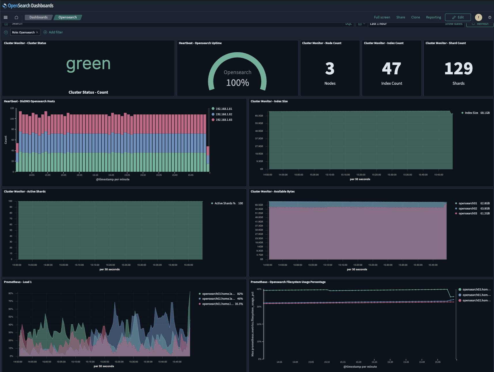
Task: Open the change-all-filters menu icon
Action: coord(6,32)
